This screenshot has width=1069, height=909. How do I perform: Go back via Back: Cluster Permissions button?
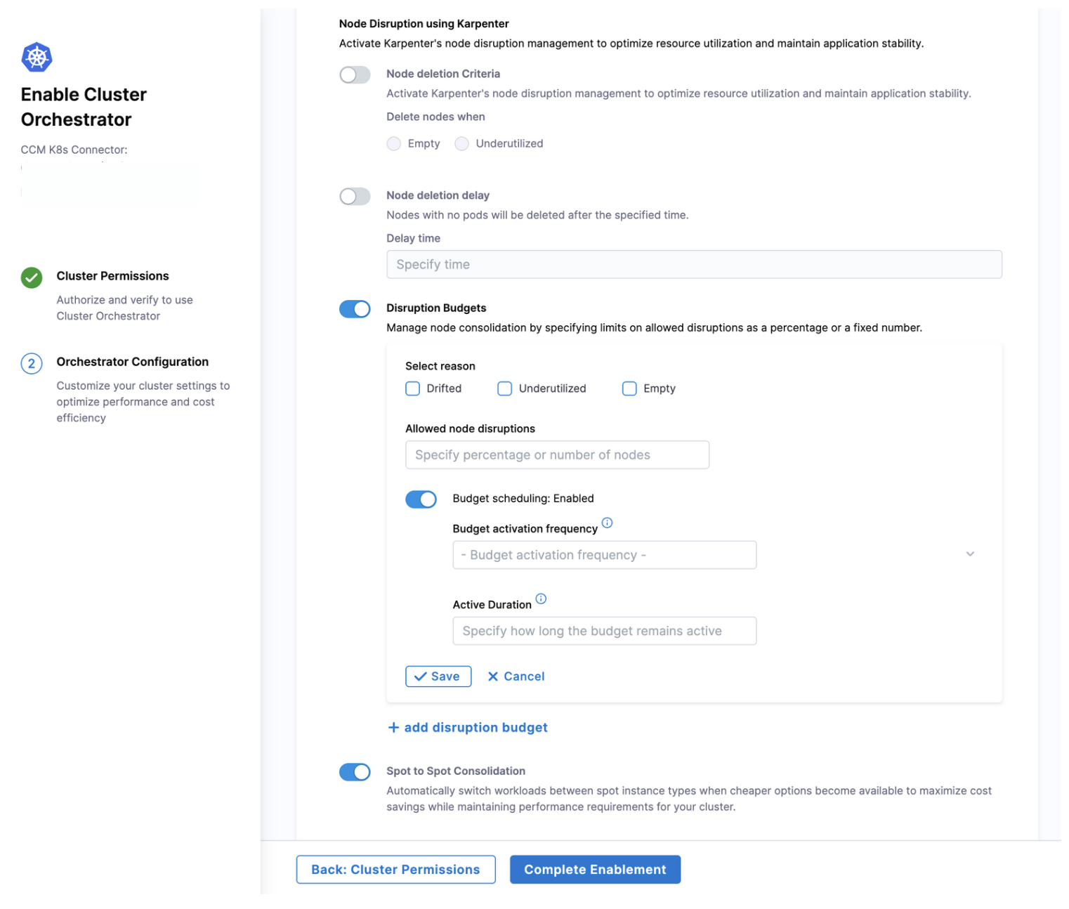pos(395,870)
